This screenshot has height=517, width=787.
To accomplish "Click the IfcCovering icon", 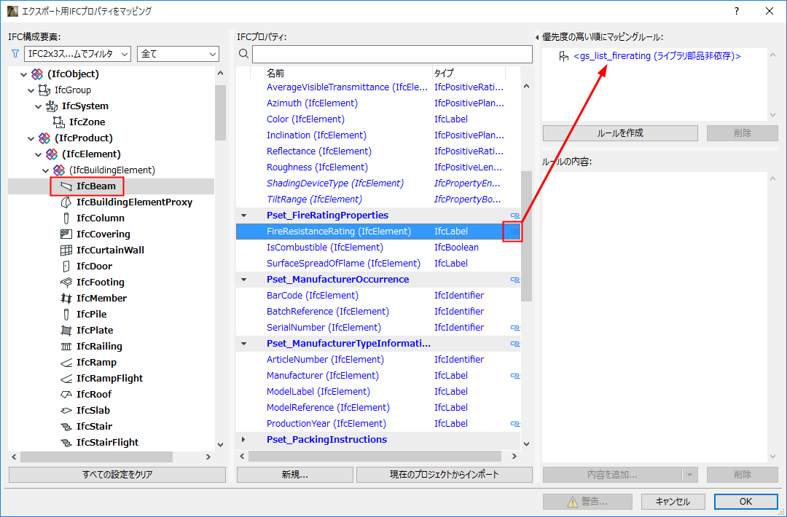I will click(x=66, y=234).
